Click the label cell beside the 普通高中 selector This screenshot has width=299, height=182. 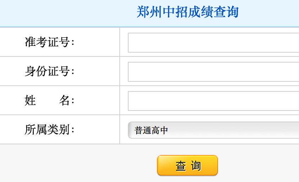(60, 130)
